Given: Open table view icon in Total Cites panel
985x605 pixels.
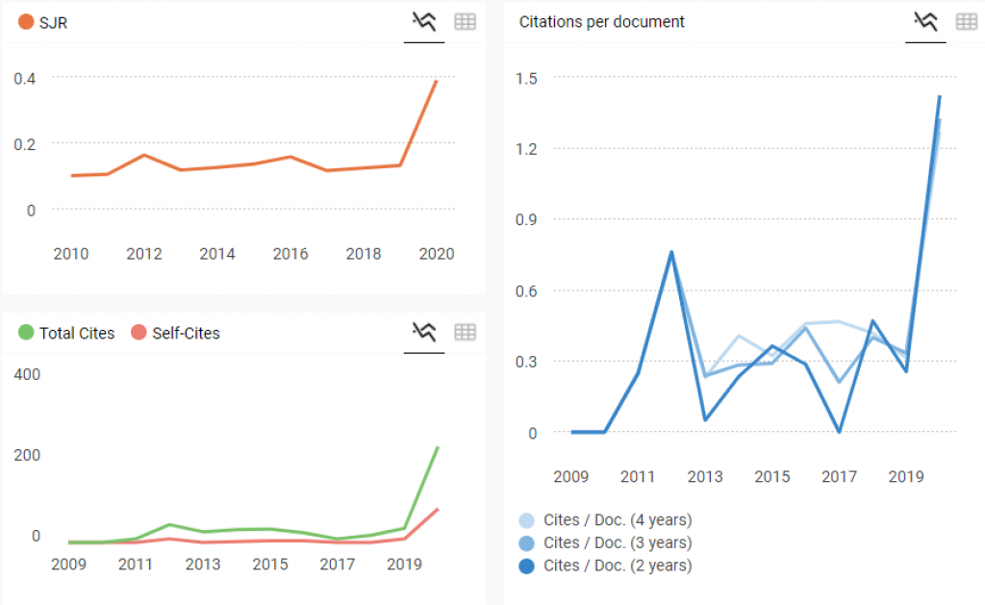Looking at the screenshot, I should click(x=465, y=333).
